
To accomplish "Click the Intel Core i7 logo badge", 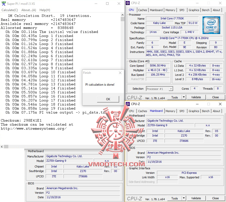I will point(211,25).
